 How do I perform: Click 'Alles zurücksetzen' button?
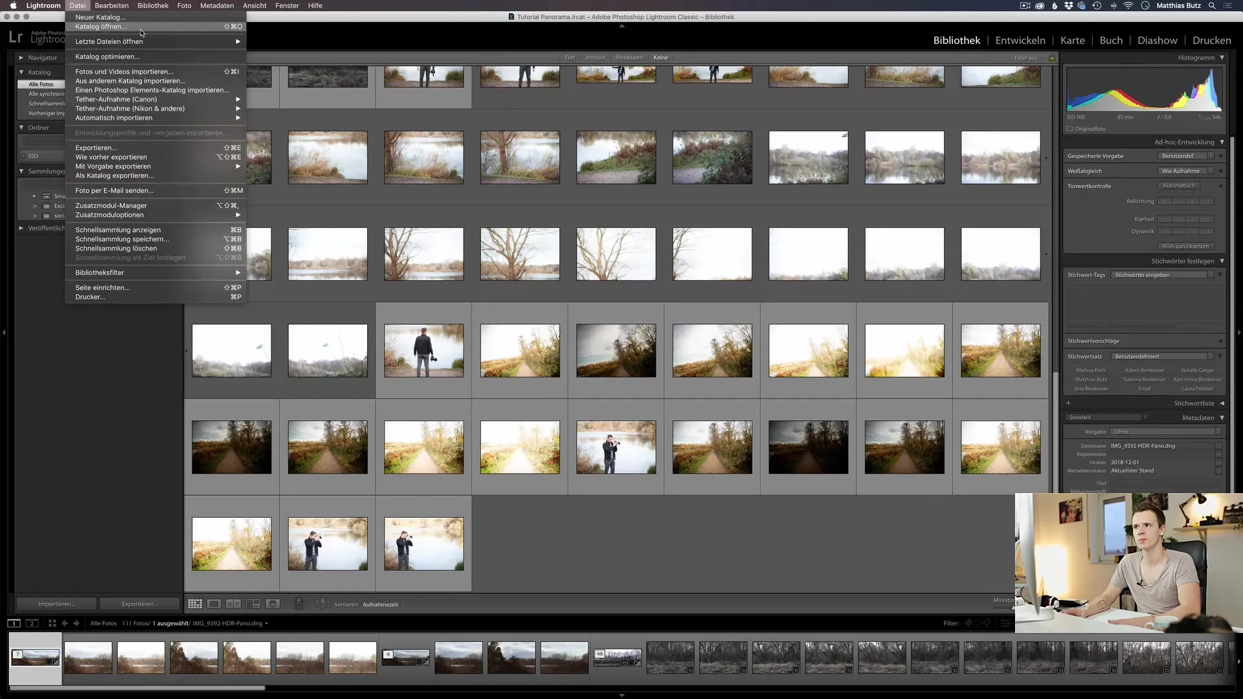coord(1185,247)
